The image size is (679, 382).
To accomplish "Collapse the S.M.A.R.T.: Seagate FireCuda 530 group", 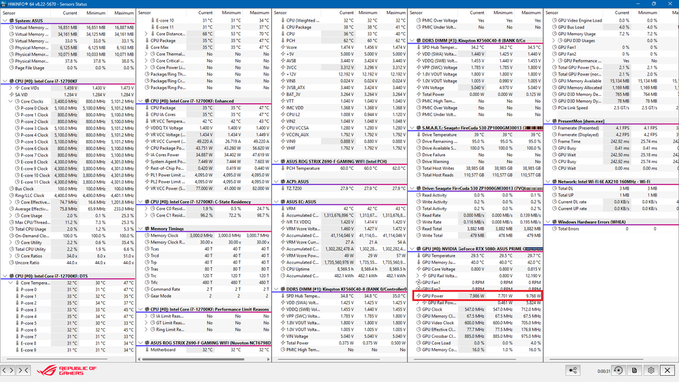I will point(413,128).
